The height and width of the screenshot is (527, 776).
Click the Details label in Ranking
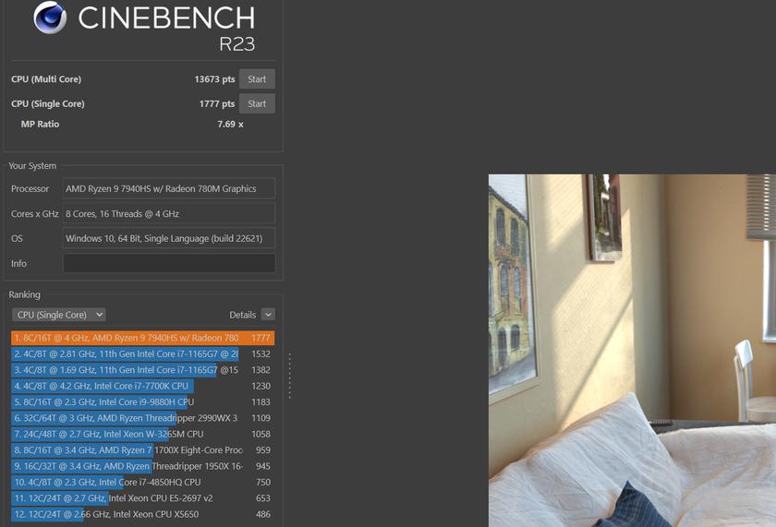click(x=242, y=315)
